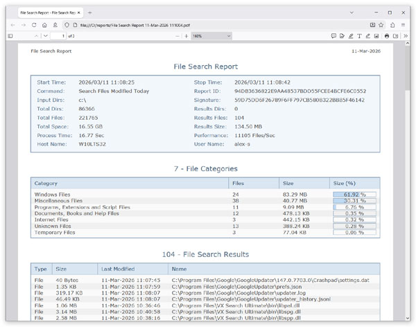Select the add image tool
This screenshot has width=416, height=327.
pyautogui.click(x=376, y=36)
